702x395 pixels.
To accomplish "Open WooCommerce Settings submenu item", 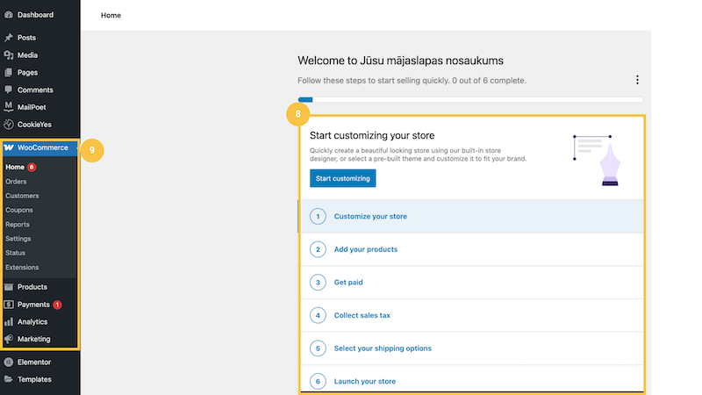I will [18, 239].
